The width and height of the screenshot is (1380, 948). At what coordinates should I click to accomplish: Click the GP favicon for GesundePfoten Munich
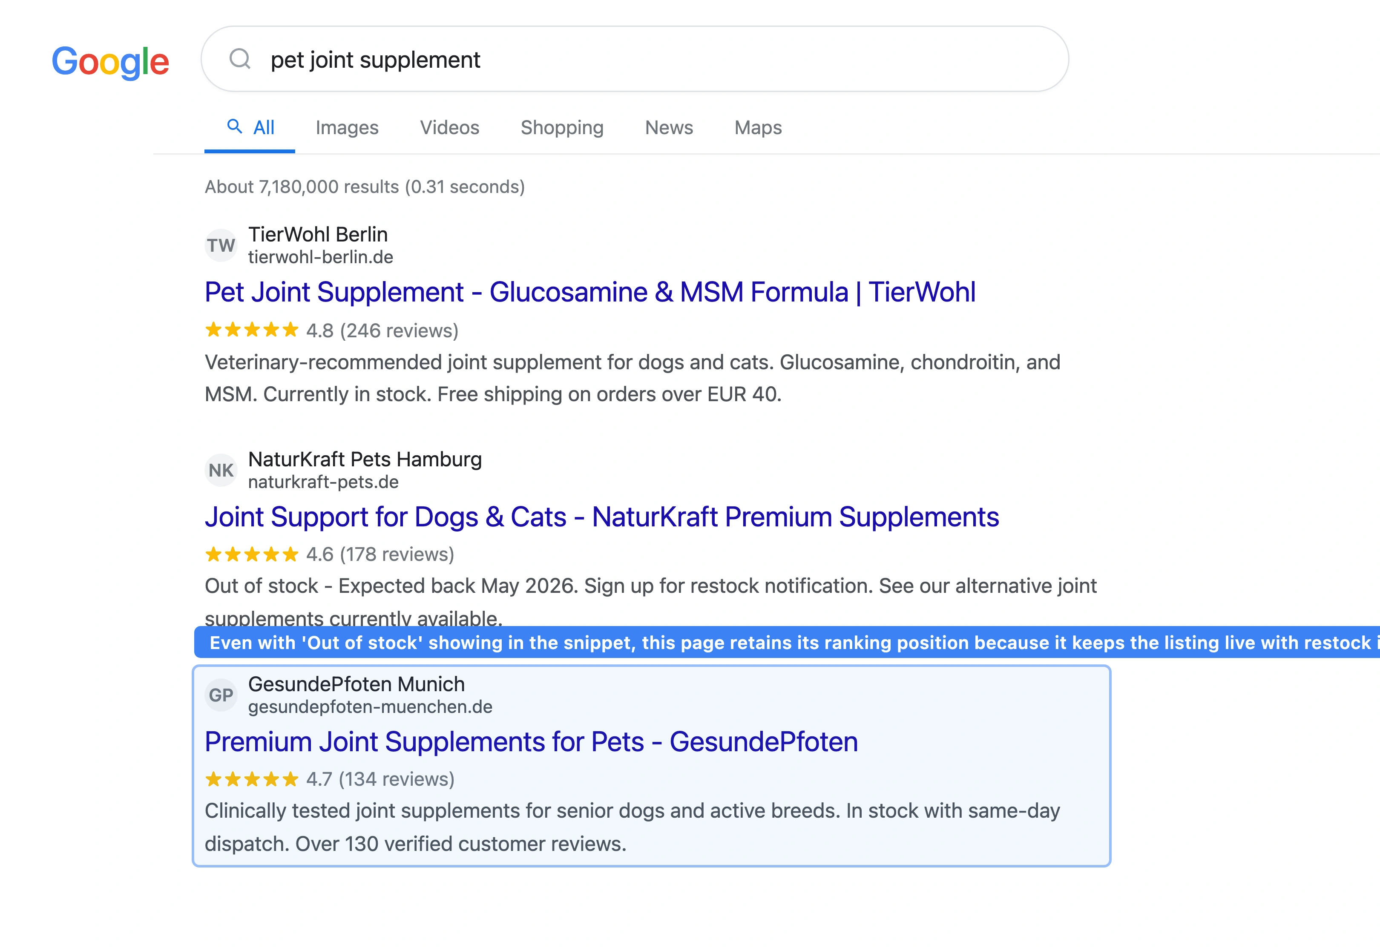click(x=220, y=694)
